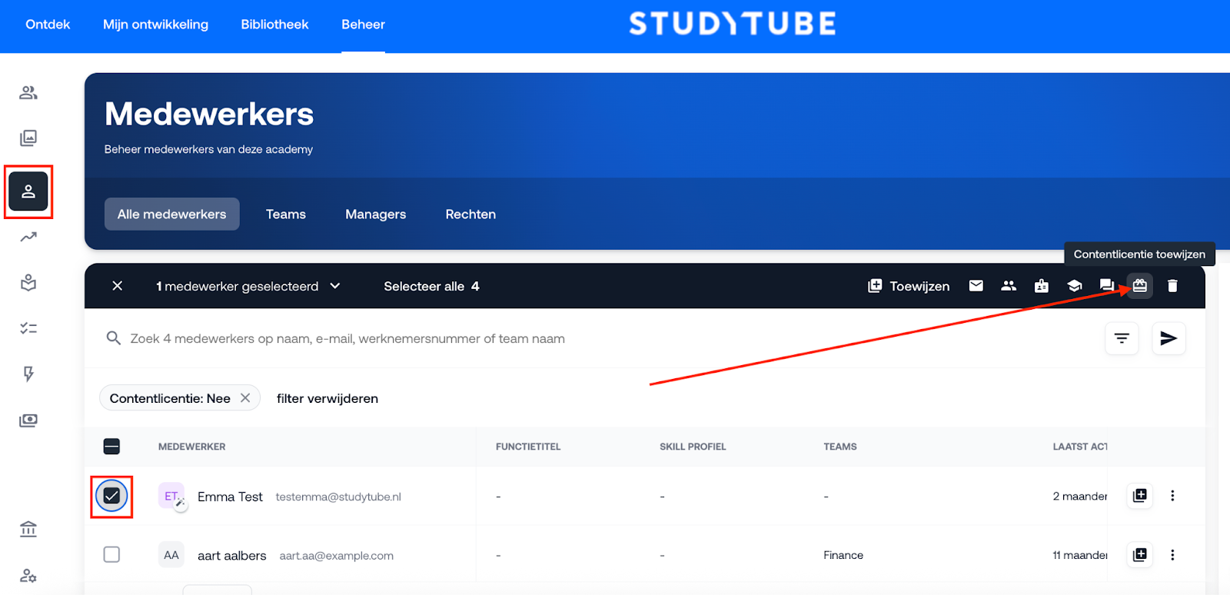
Task: Click the chat bubbles icon
Action: 1107,286
